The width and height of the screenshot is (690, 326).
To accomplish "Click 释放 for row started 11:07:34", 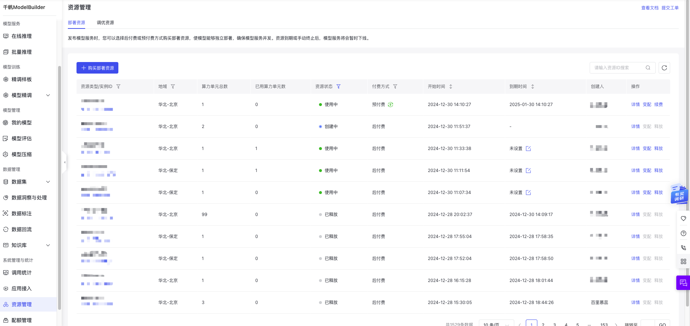I will click(x=659, y=193).
